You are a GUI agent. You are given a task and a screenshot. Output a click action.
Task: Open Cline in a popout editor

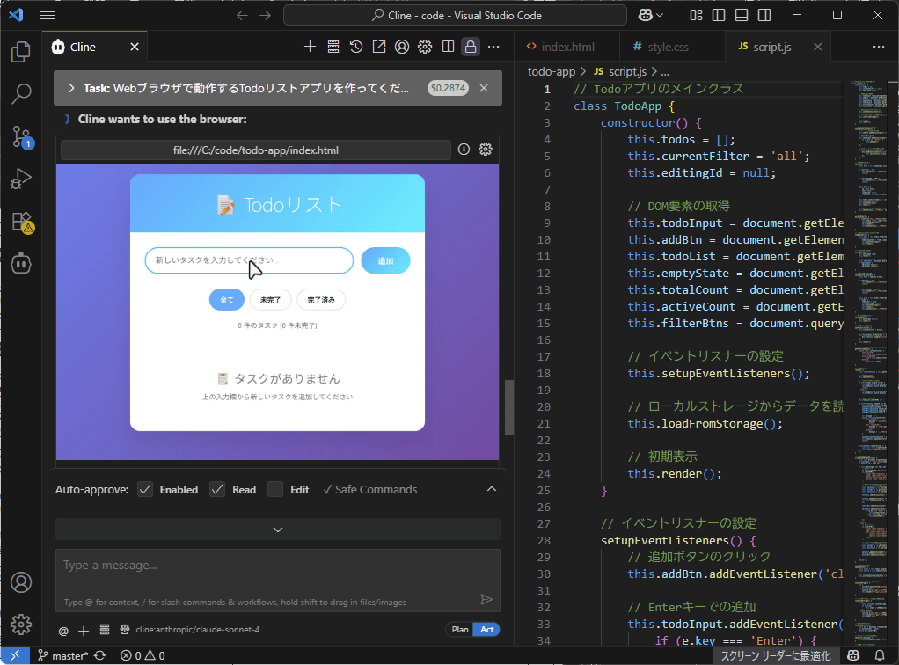(x=379, y=47)
